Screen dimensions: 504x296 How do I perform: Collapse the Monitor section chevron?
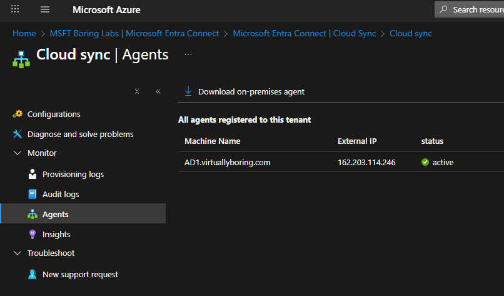pyautogui.click(x=18, y=153)
